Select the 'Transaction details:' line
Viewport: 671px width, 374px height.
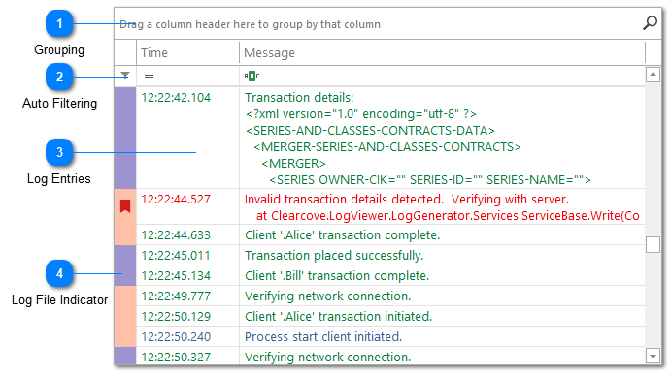point(299,98)
